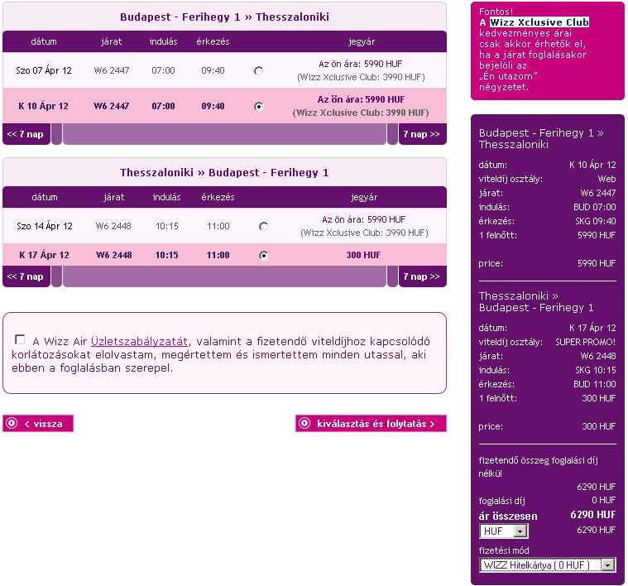Click the arrow icon on the vissza button
Screen dimensions: 628x586
pyautogui.click(x=12, y=424)
